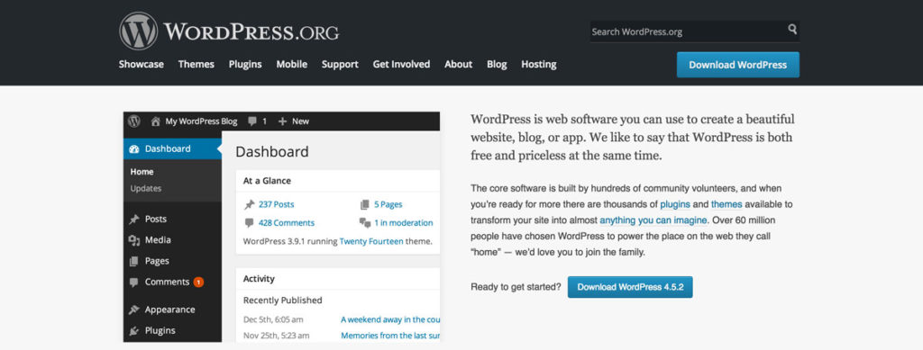Open the Get Involved navigation item
Image resolution: width=923 pixels, height=350 pixels.
pyautogui.click(x=401, y=65)
